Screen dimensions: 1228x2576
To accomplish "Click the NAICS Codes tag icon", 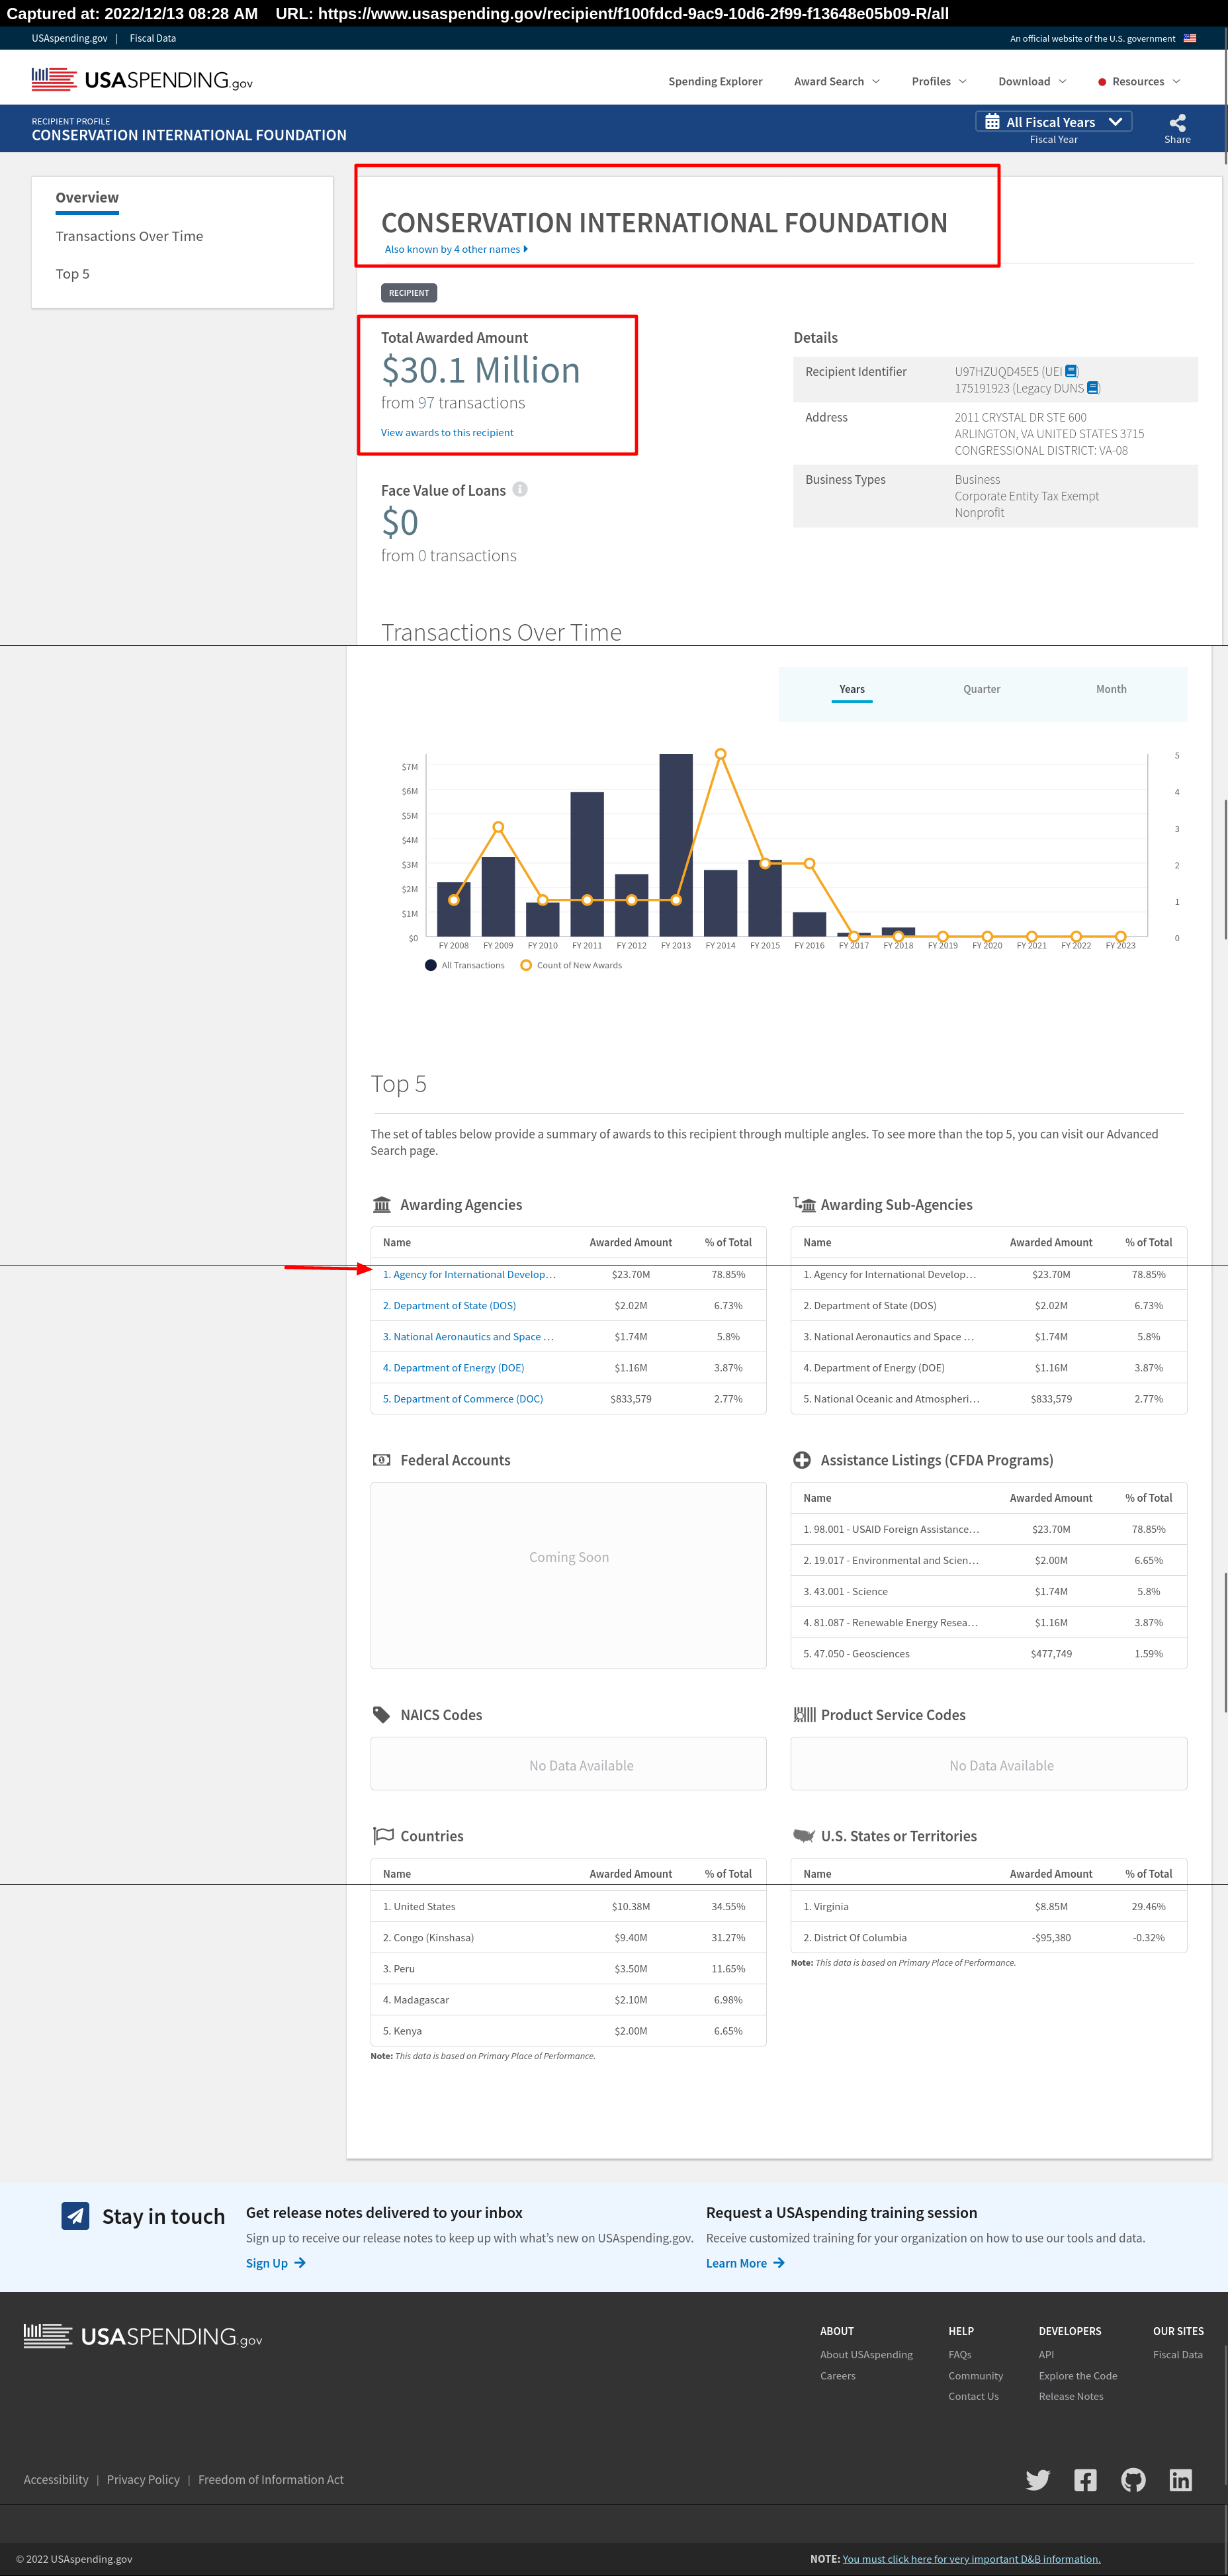I will (381, 1714).
